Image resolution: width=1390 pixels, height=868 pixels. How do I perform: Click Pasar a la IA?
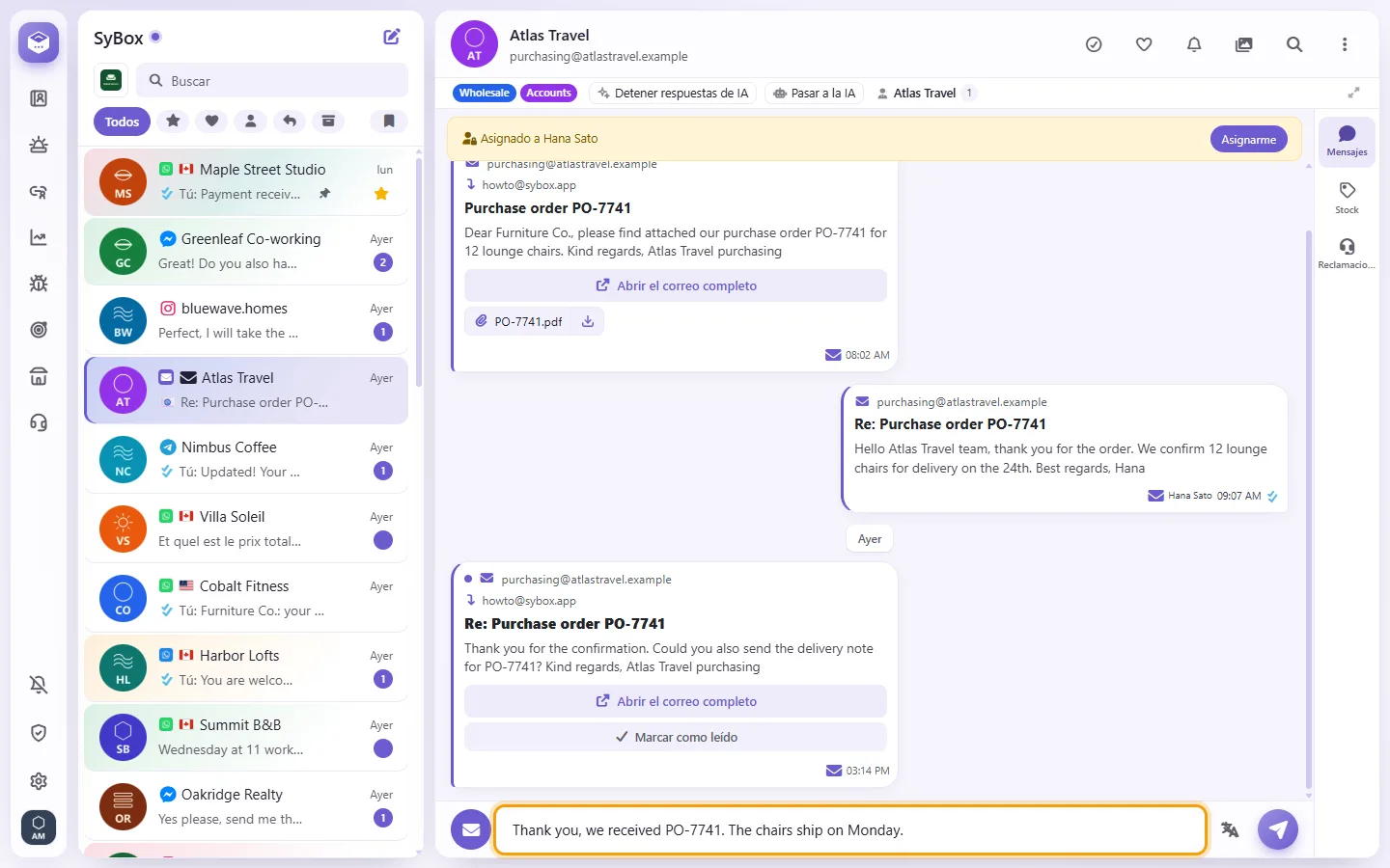pyautogui.click(x=815, y=94)
